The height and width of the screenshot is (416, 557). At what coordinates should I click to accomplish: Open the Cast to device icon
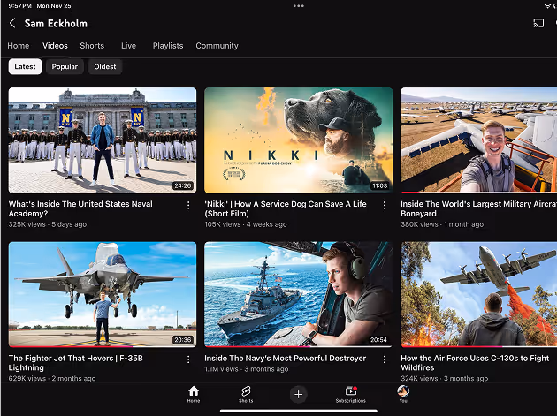pyautogui.click(x=538, y=24)
